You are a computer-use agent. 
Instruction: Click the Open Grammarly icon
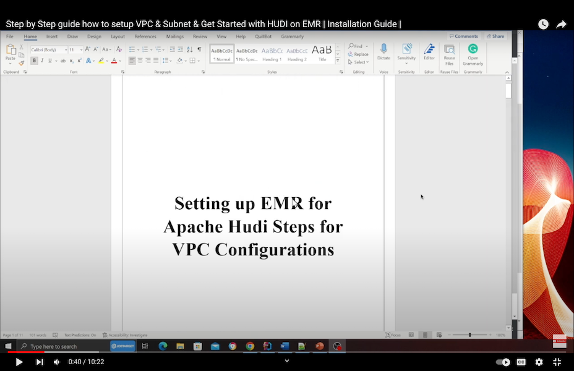pyautogui.click(x=473, y=49)
